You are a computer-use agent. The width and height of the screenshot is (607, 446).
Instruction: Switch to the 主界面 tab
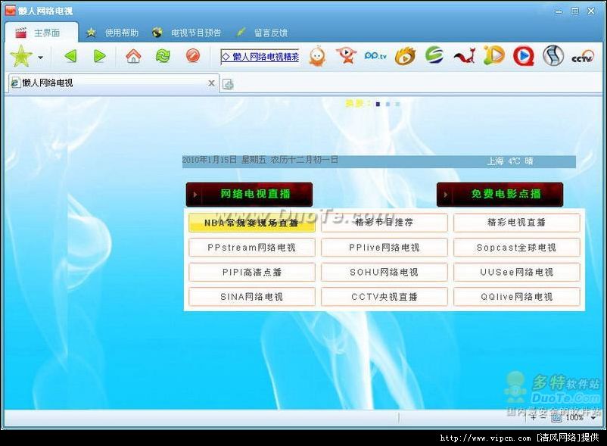coord(42,33)
